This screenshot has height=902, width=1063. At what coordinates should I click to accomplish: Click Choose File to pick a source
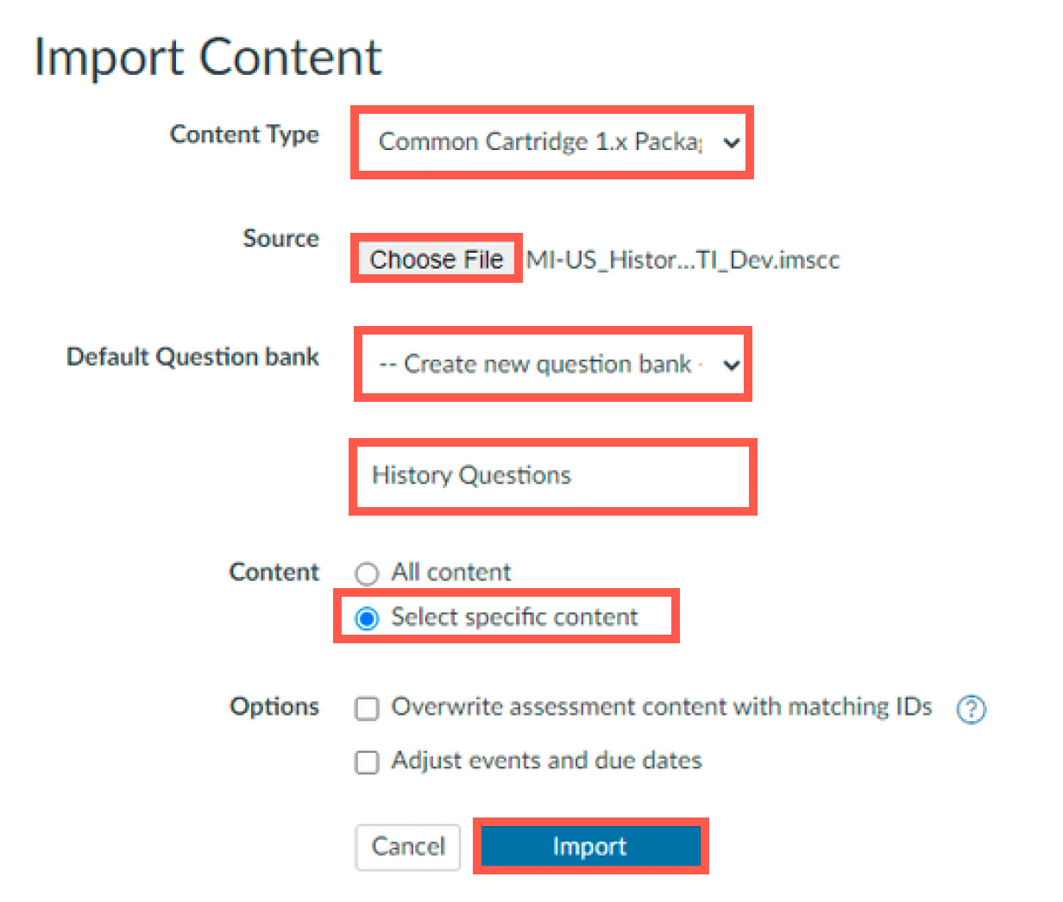coord(435,259)
